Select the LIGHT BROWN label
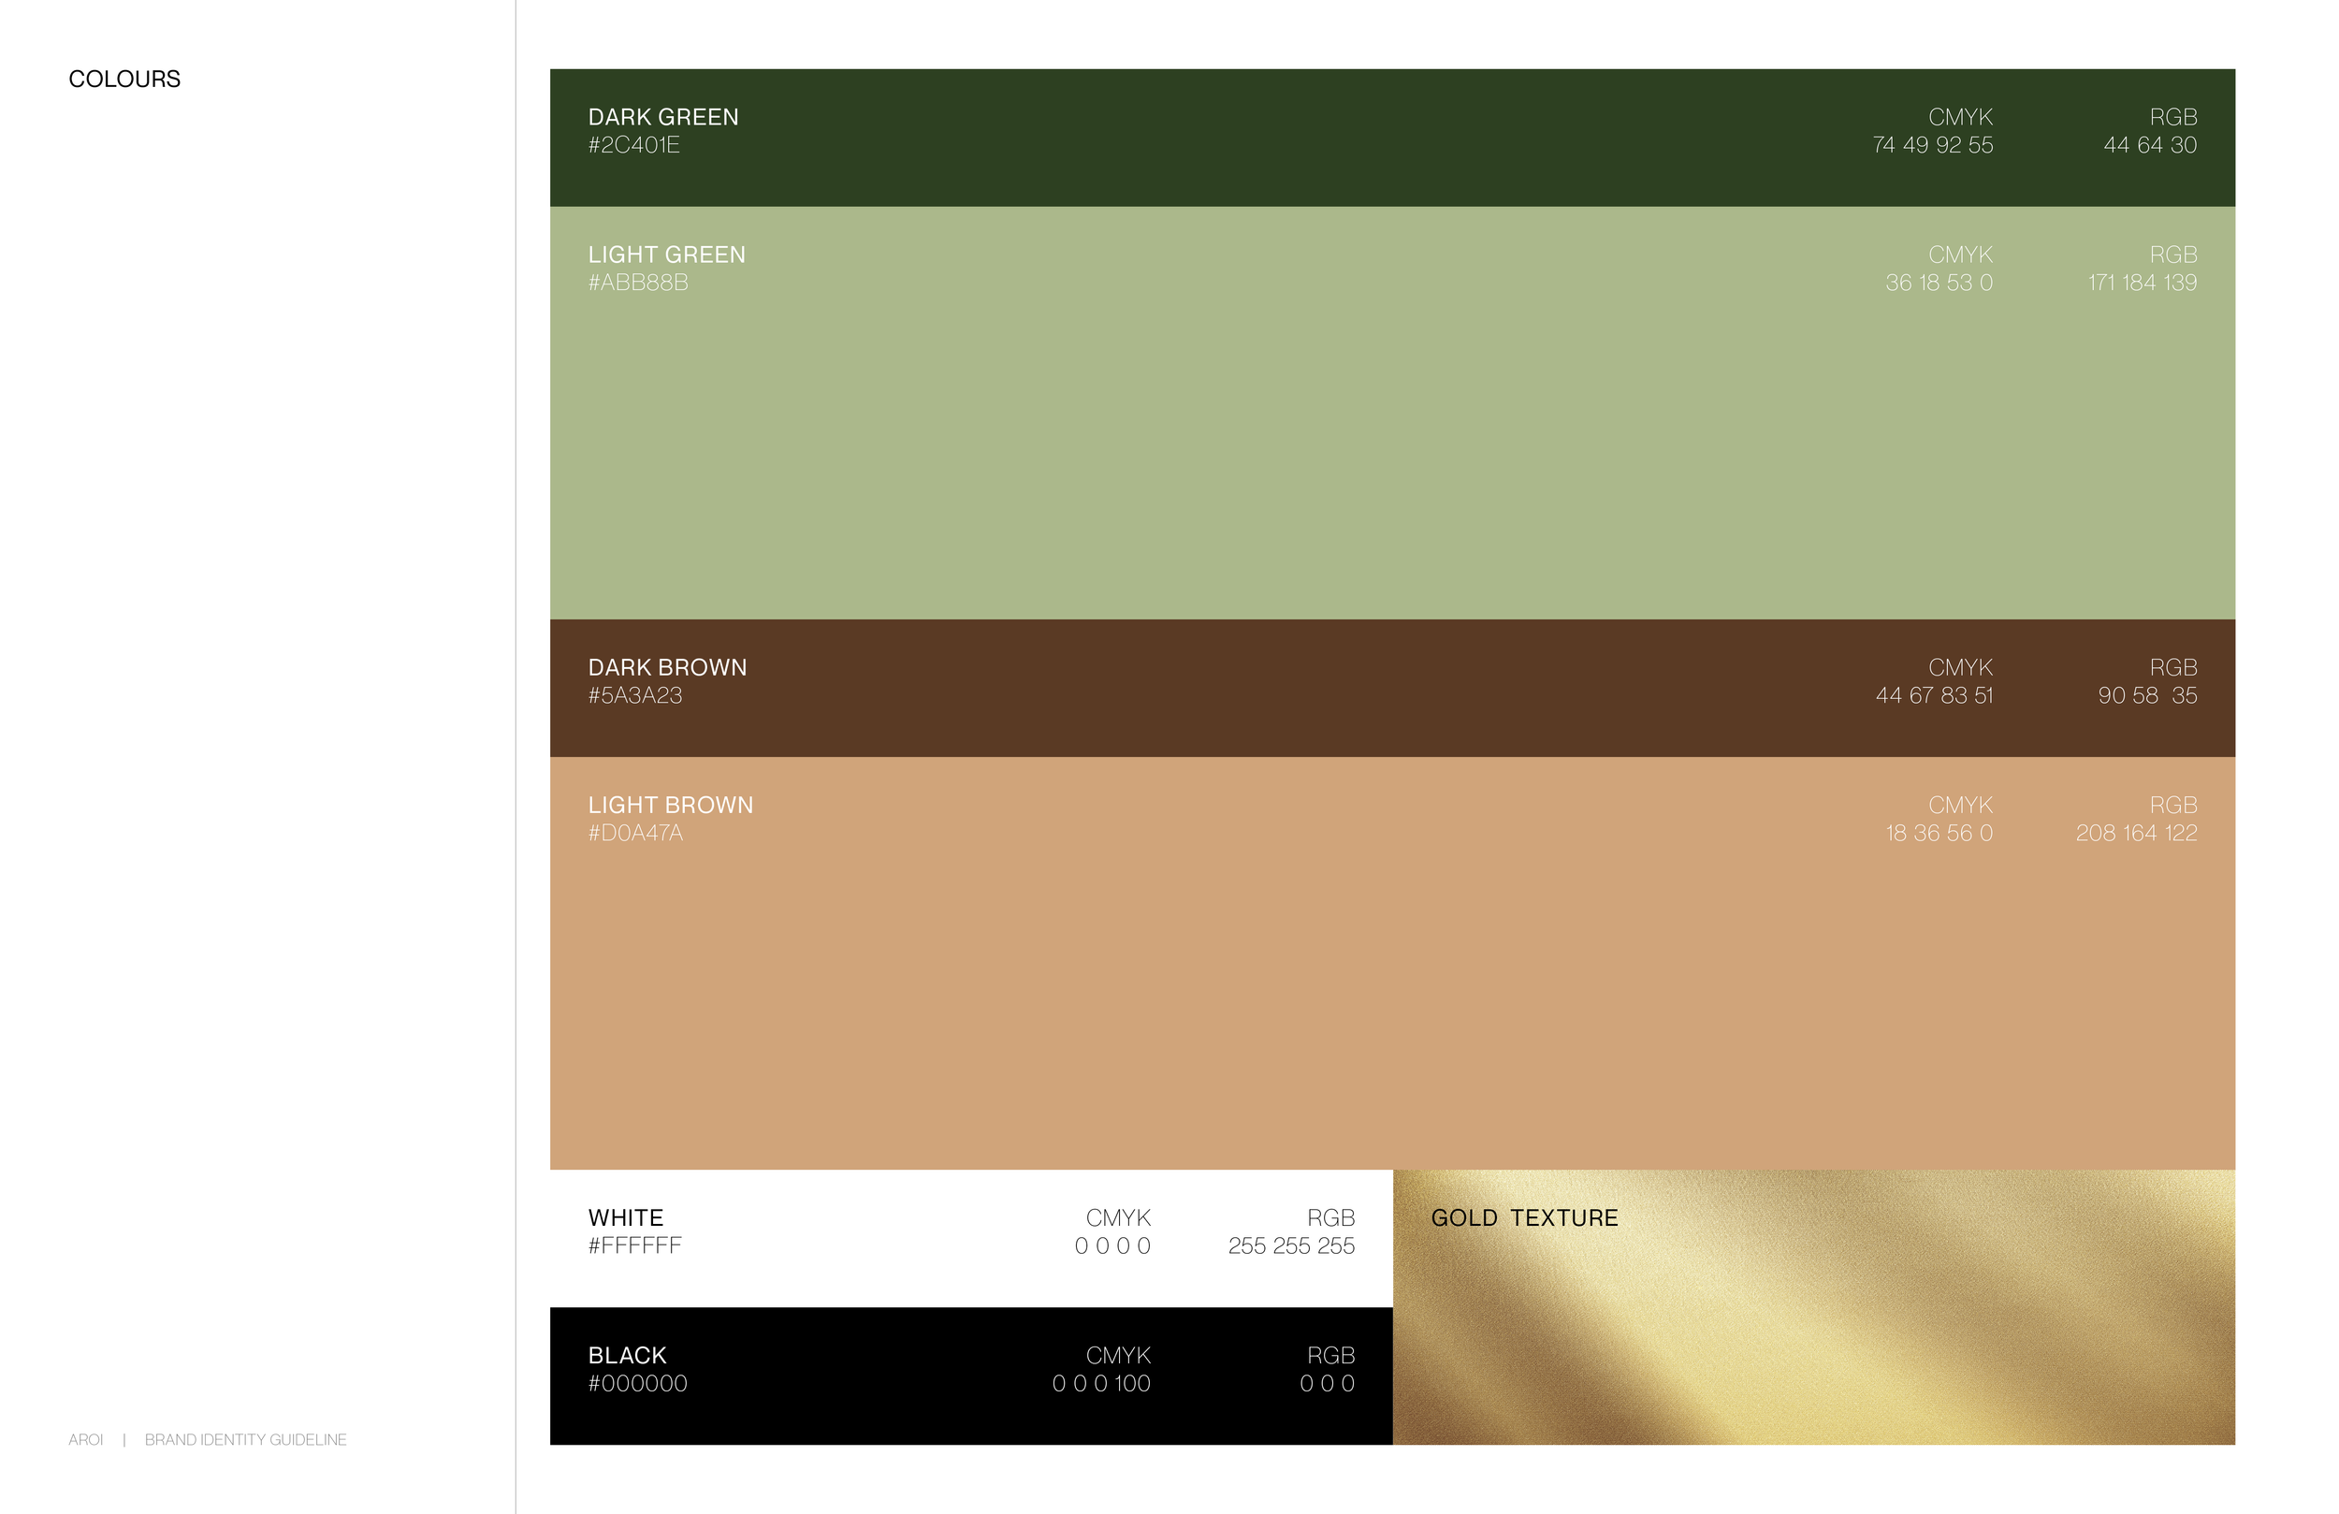 pos(670,805)
